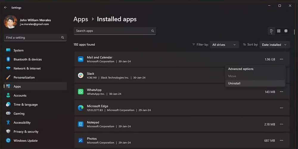The image size is (298, 149).
Task: Click the Search apps input field
Action: pos(115,31)
